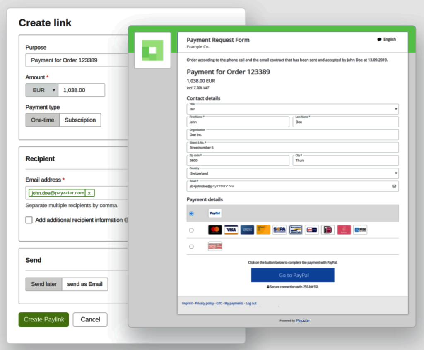Click the green Payzzter square logo

tap(152, 49)
